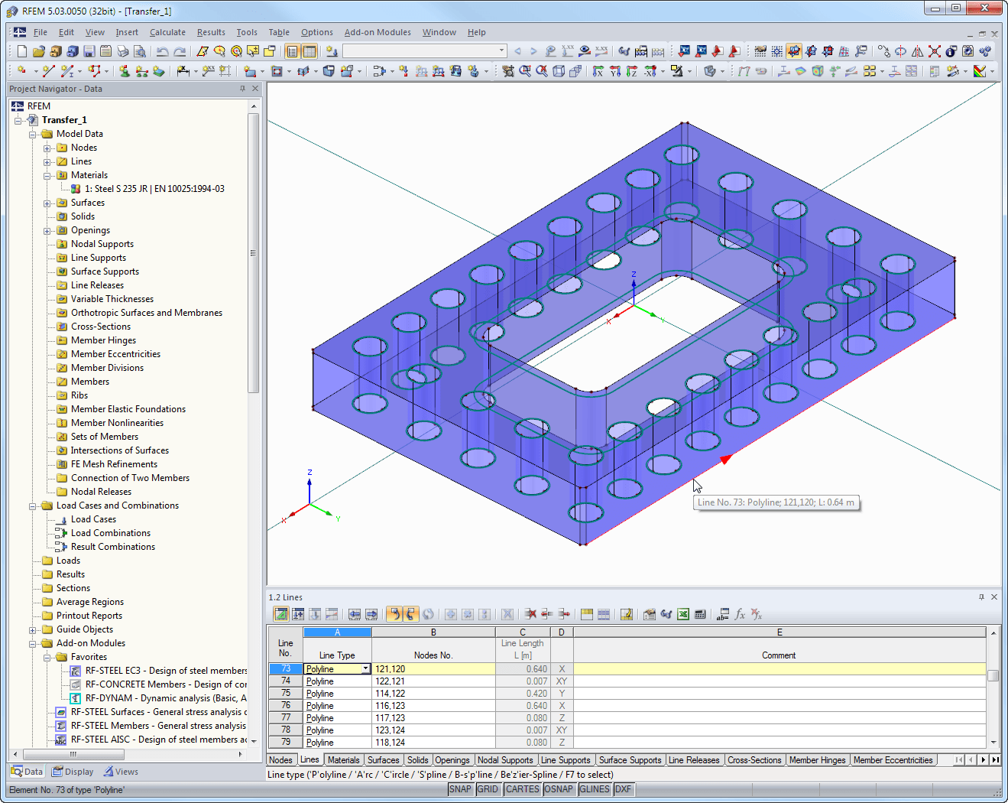
Task: Collapse the Model Data folder
Action: [33, 135]
